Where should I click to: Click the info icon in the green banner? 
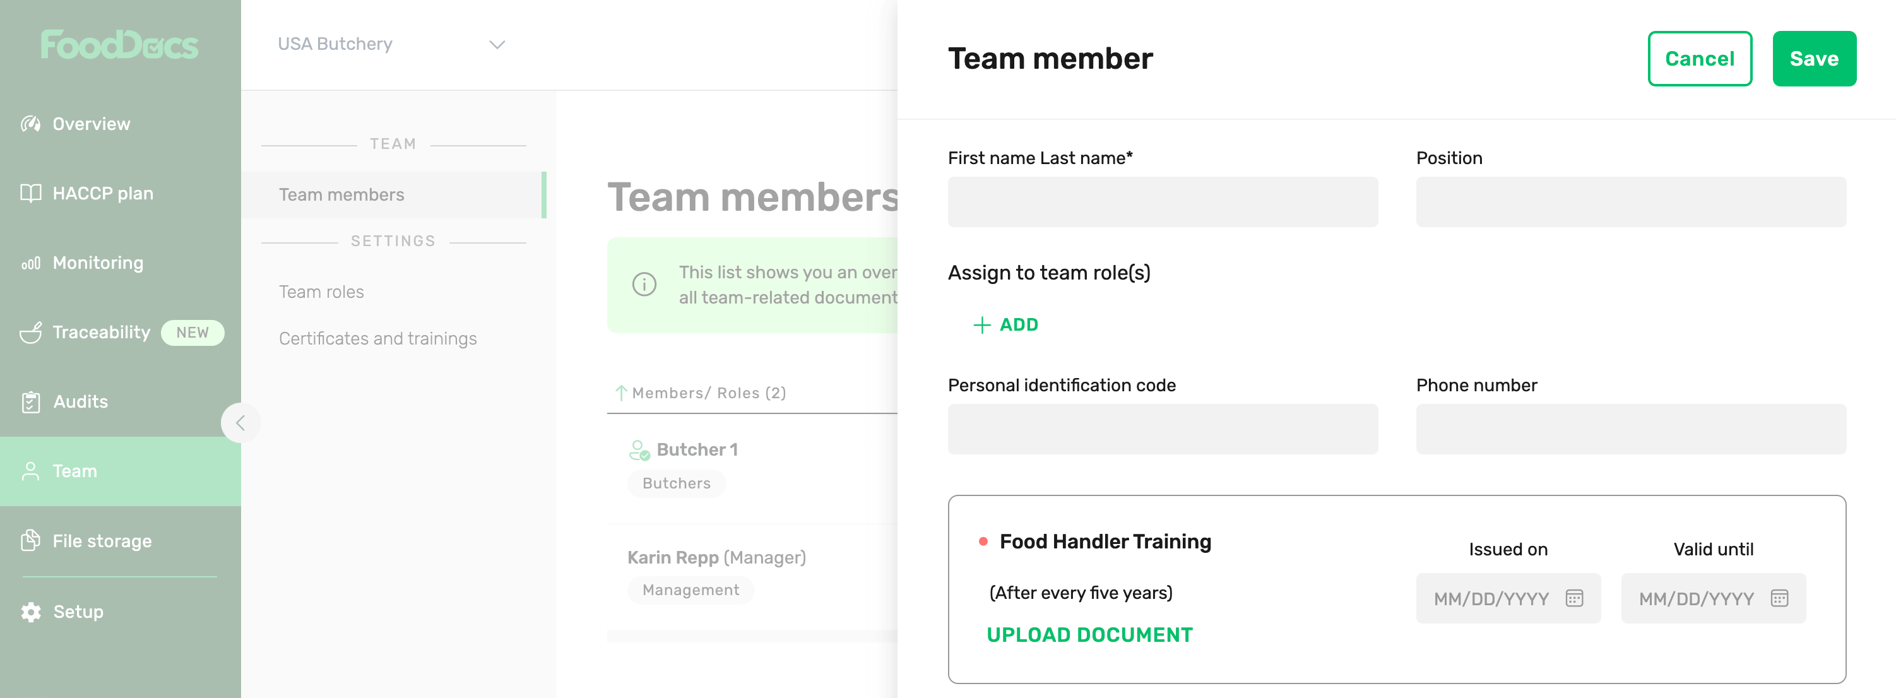click(644, 284)
